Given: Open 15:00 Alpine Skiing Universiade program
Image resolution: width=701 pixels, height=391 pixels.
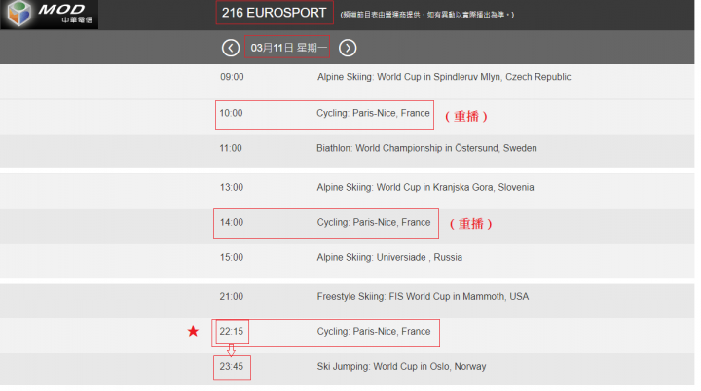Looking at the screenshot, I should pyautogui.click(x=348, y=261).
